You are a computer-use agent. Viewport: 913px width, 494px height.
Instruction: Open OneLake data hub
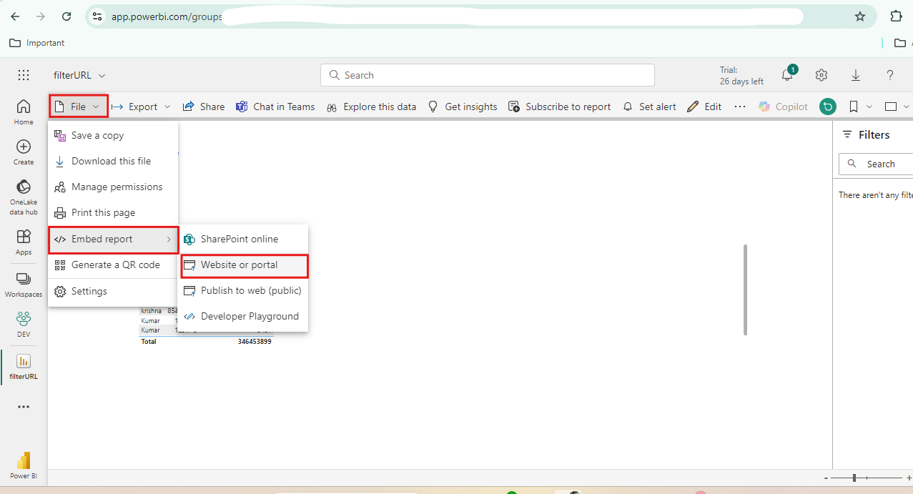point(24,197)
